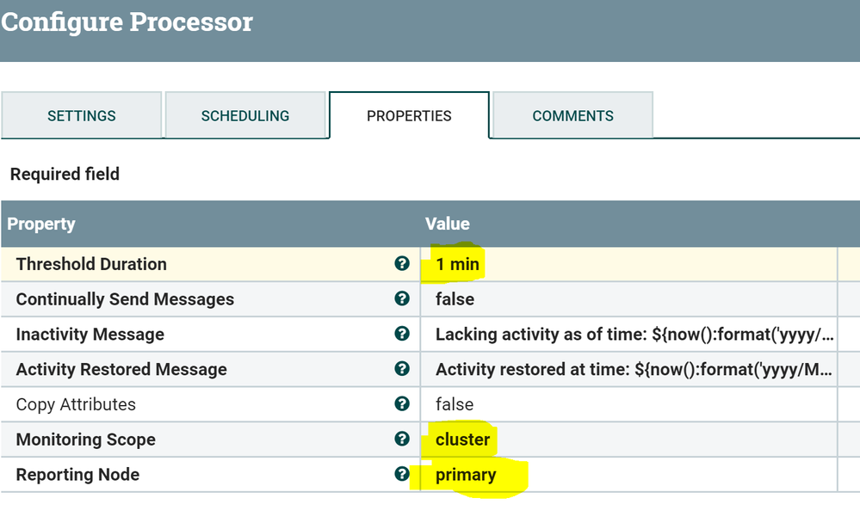This screenshot has width=860, height=529.
Task: Click the Reporting Node help icon
Action: pos(401,474)
